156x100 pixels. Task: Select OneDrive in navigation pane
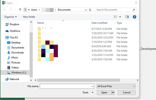point(15,31)
